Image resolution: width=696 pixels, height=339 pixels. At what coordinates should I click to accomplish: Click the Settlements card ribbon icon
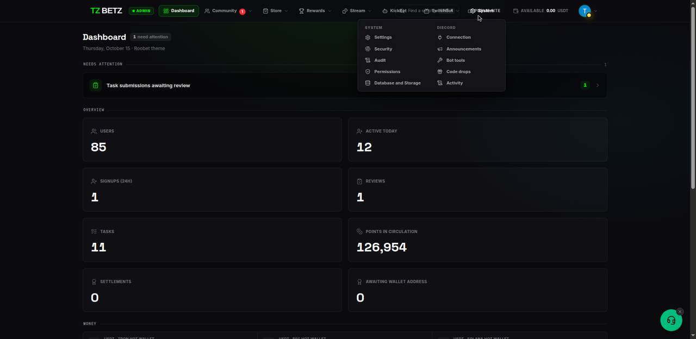tap(94, 282)
